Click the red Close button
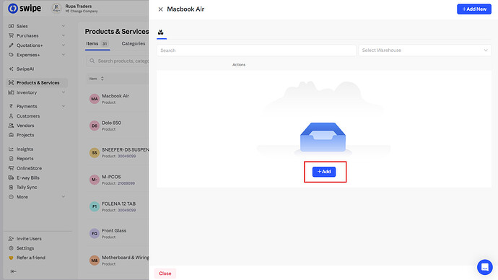498x280 pixels. pyautogui.click(x=165, y=274)
